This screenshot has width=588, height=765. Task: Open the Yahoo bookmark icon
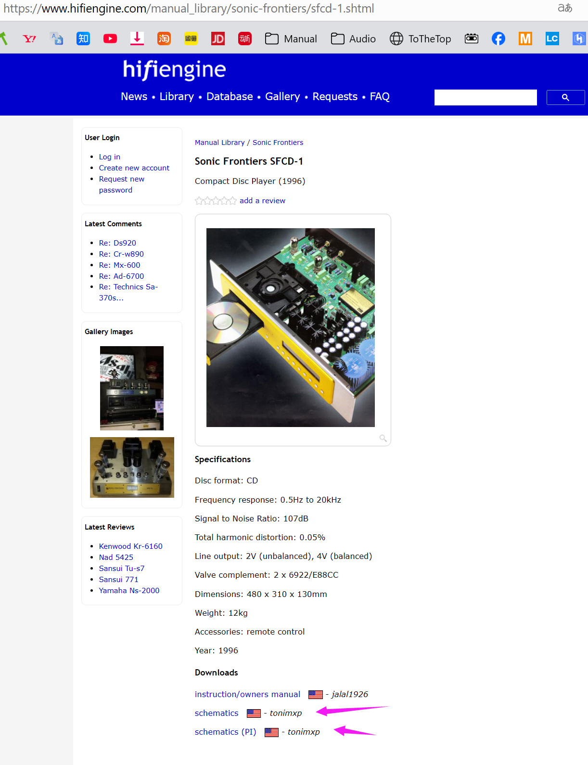click(x=29, y=39)
